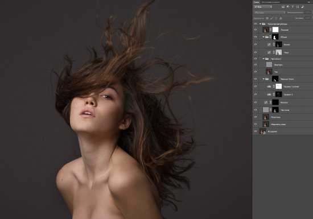Collapse the topmost layer group arrow
The height and width of the screenshot is (219, 313).
(260, 24)
